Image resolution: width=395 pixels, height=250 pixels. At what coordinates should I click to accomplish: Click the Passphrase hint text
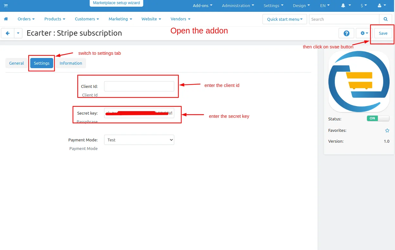tap(87, 122)
